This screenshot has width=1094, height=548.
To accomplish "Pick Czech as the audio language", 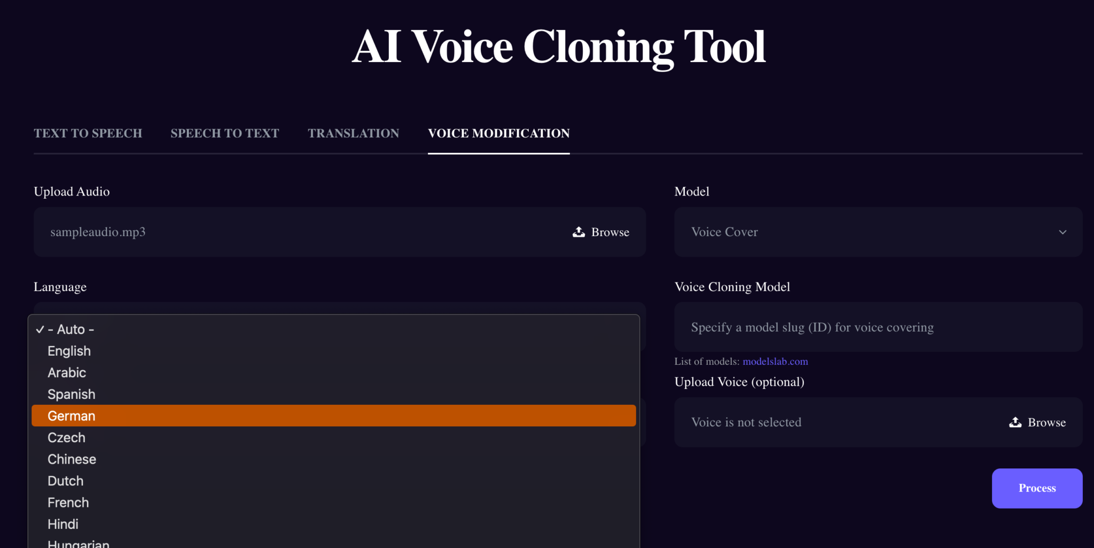I will pyautogui.click(x=66, y=437).
